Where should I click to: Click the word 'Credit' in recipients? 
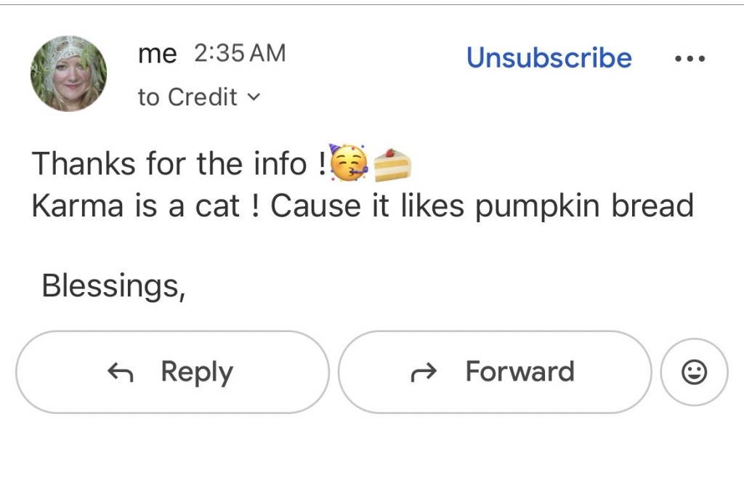pyautogui.click(x=202, y=97)
